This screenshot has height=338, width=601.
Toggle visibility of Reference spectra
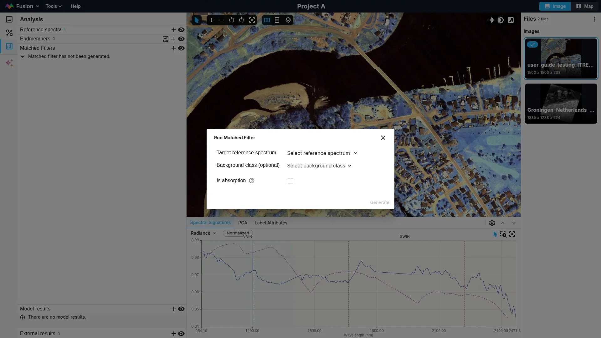pyautogui.click(x=181, y=30)
